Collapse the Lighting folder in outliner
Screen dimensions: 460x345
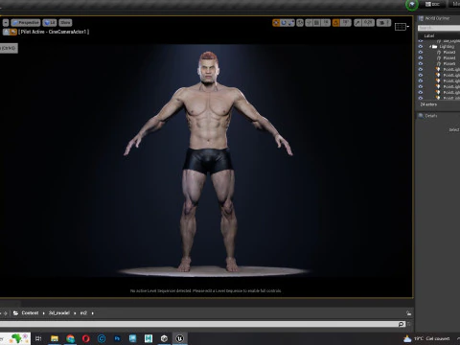[x=430, y=47]
